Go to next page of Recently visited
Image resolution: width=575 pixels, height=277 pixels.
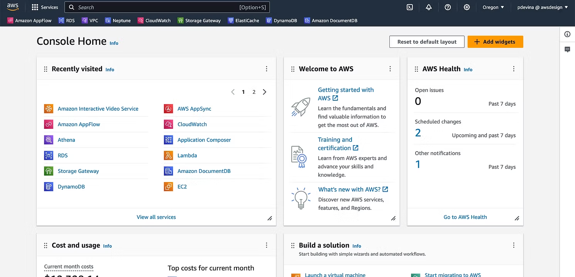click(264, 92)
